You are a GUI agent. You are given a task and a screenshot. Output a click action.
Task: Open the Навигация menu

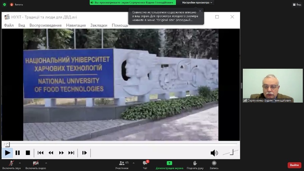76,25
